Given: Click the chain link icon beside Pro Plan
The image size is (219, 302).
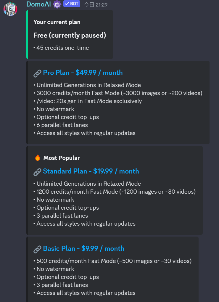Looking at the screenshot, I should (37, 73).
